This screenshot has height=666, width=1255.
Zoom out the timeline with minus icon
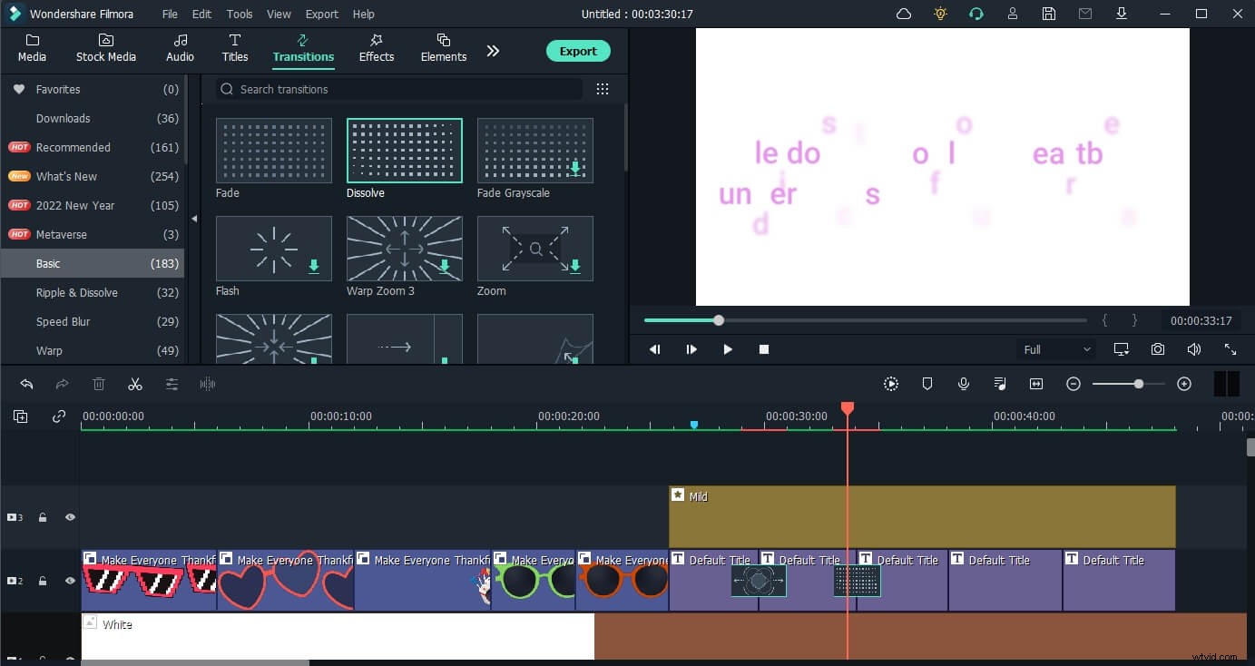pyautogui.click(x=1074, y=384)
